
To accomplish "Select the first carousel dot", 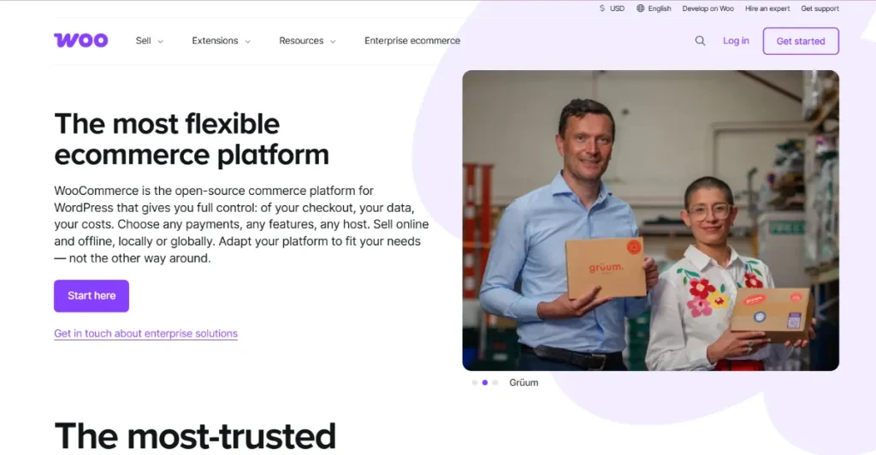I will [474, 382].
